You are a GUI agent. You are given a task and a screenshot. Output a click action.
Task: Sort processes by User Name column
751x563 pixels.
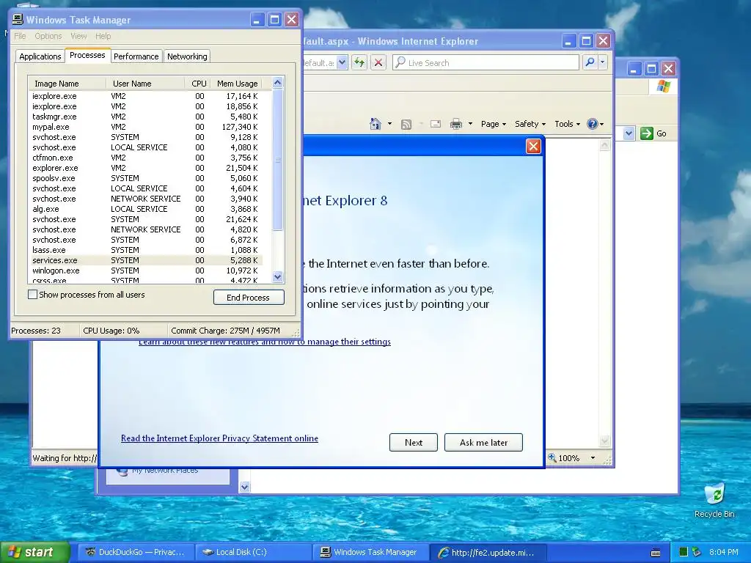tap(145, 84)
